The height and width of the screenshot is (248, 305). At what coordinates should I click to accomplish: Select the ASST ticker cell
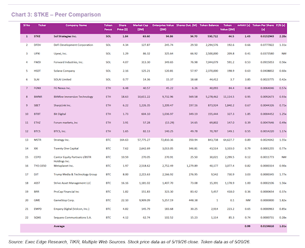pyautogui.click(x=37, y=183)
